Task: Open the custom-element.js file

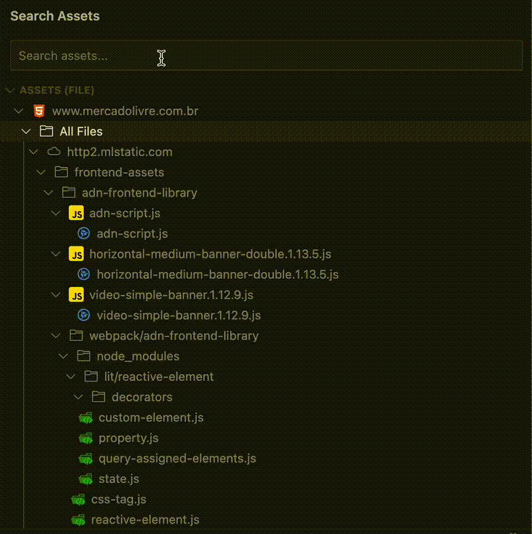Action: [151, 418]
